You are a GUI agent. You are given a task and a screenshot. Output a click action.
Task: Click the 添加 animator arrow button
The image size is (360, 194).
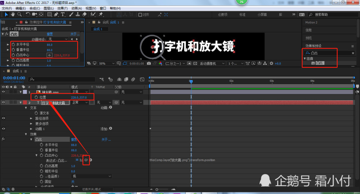[x=111, y=128]
